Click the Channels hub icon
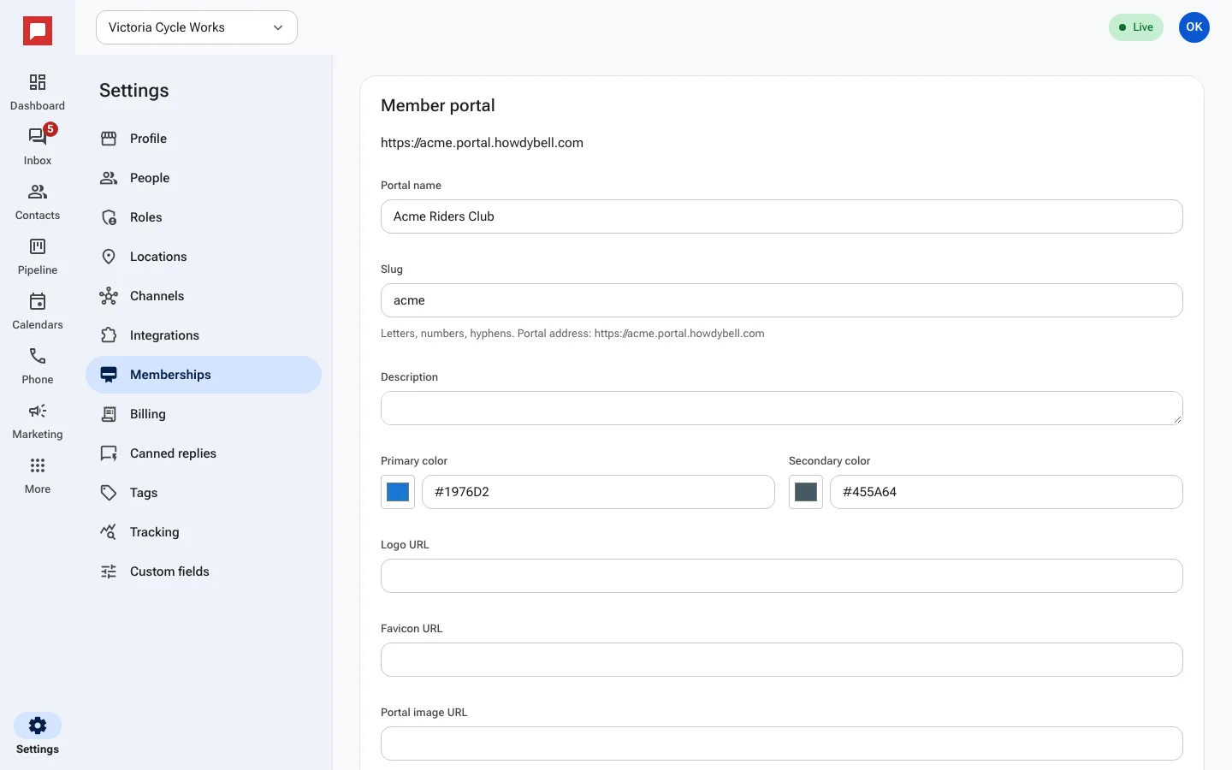 (109, 296)
